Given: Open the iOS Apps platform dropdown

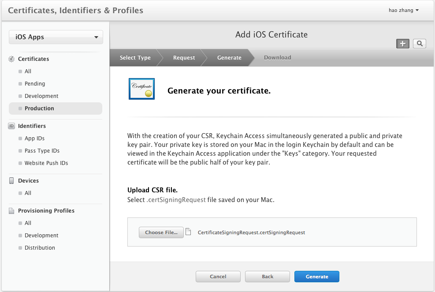Looking at the screenshot, I should 56,37.
